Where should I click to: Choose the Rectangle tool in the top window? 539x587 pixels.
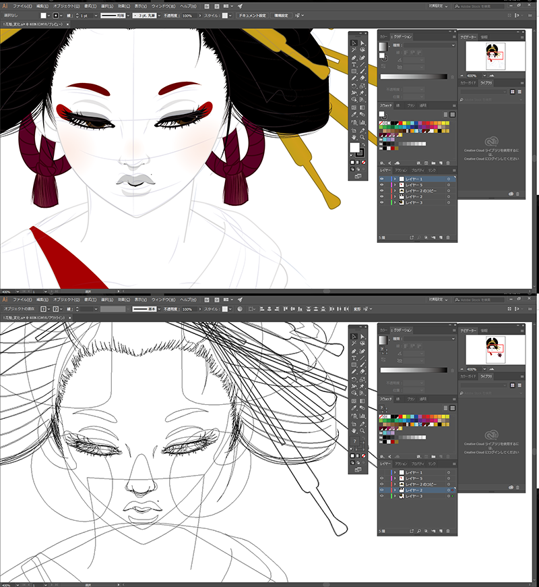coord(354,72)
